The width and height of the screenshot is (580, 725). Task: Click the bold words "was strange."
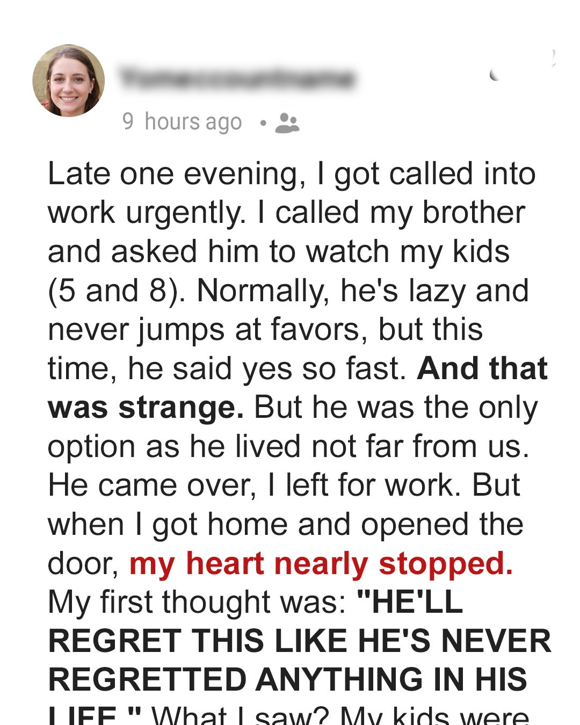tap(146, 408)
